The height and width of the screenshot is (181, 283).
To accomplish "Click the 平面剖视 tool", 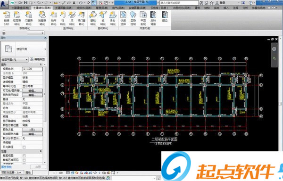I will tap(143, 18).
